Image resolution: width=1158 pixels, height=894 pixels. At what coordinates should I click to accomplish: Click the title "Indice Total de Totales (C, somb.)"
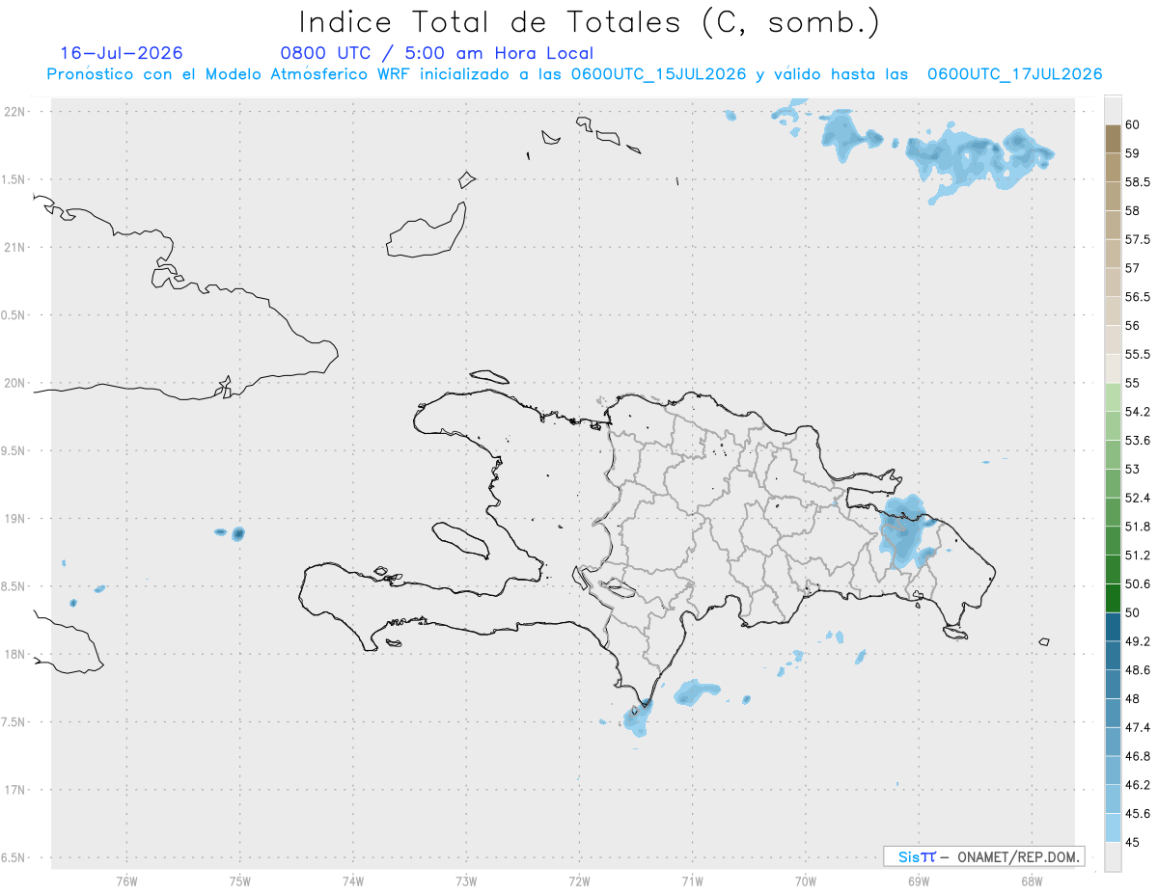click(589, 21)
